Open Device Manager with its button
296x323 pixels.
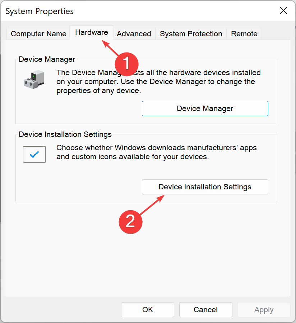coord(205,109)
